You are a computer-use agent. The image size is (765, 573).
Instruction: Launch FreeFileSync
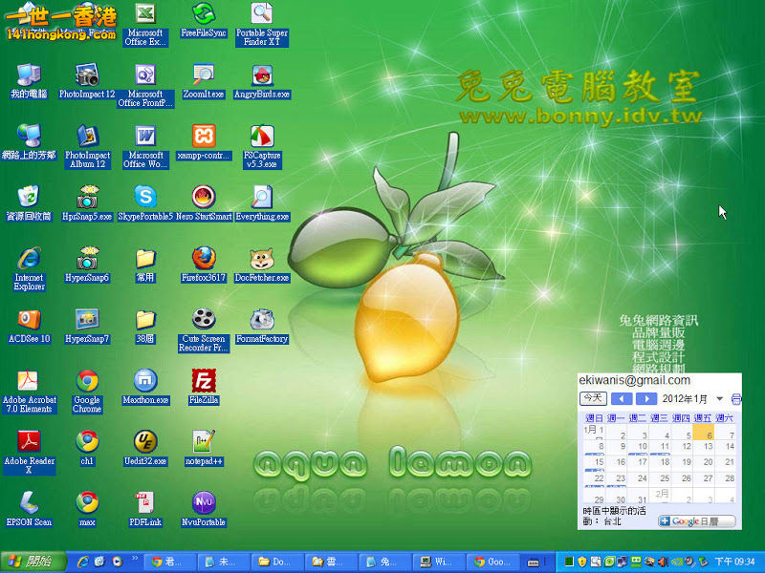coord(202,17)
